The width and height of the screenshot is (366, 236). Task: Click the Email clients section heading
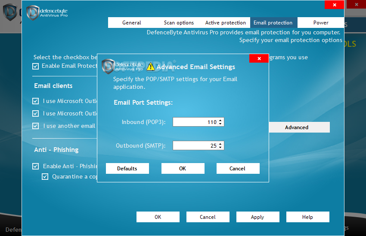click(53, 86)
